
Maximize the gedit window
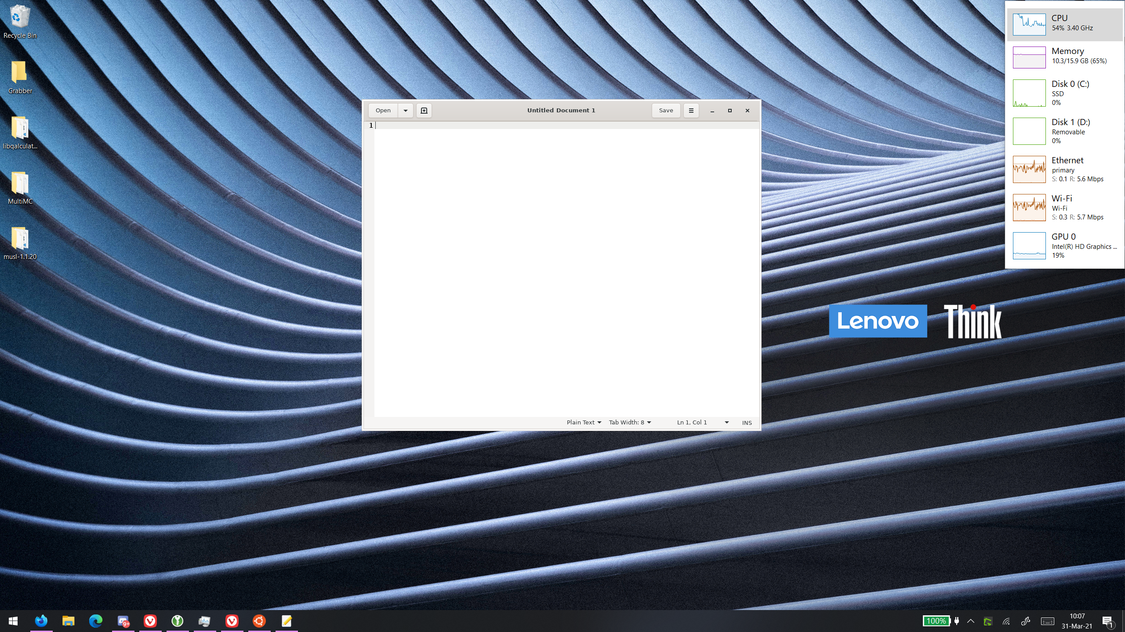pos(730,111)
